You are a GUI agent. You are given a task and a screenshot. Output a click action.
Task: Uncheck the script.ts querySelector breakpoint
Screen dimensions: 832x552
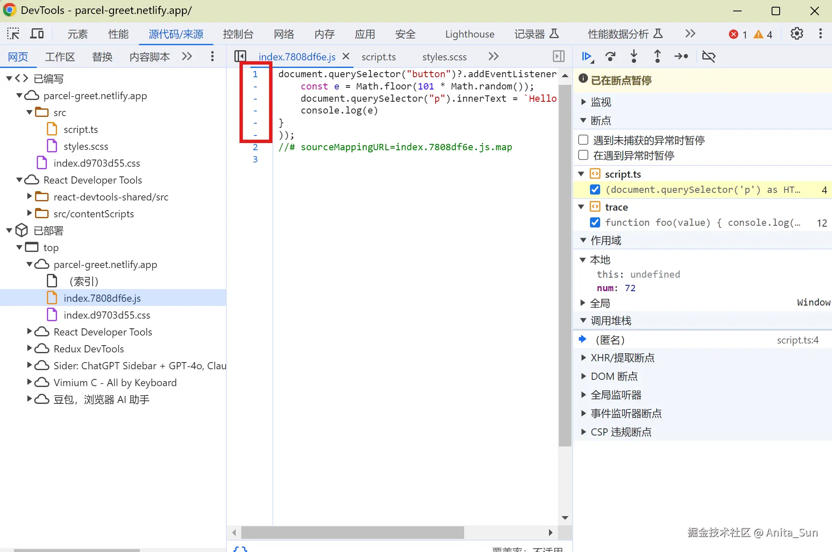pos(595,190)
